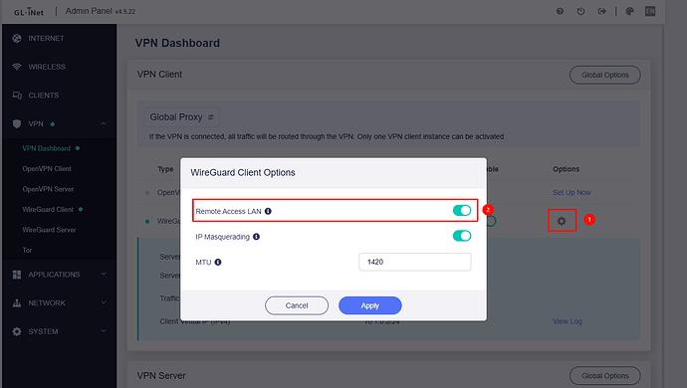
Task: Click the network icon next to NETWORK
Action: [17, 303]
